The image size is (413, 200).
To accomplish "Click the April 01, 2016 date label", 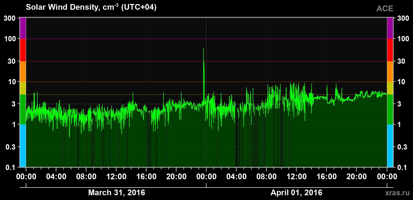I will [296, 192].
